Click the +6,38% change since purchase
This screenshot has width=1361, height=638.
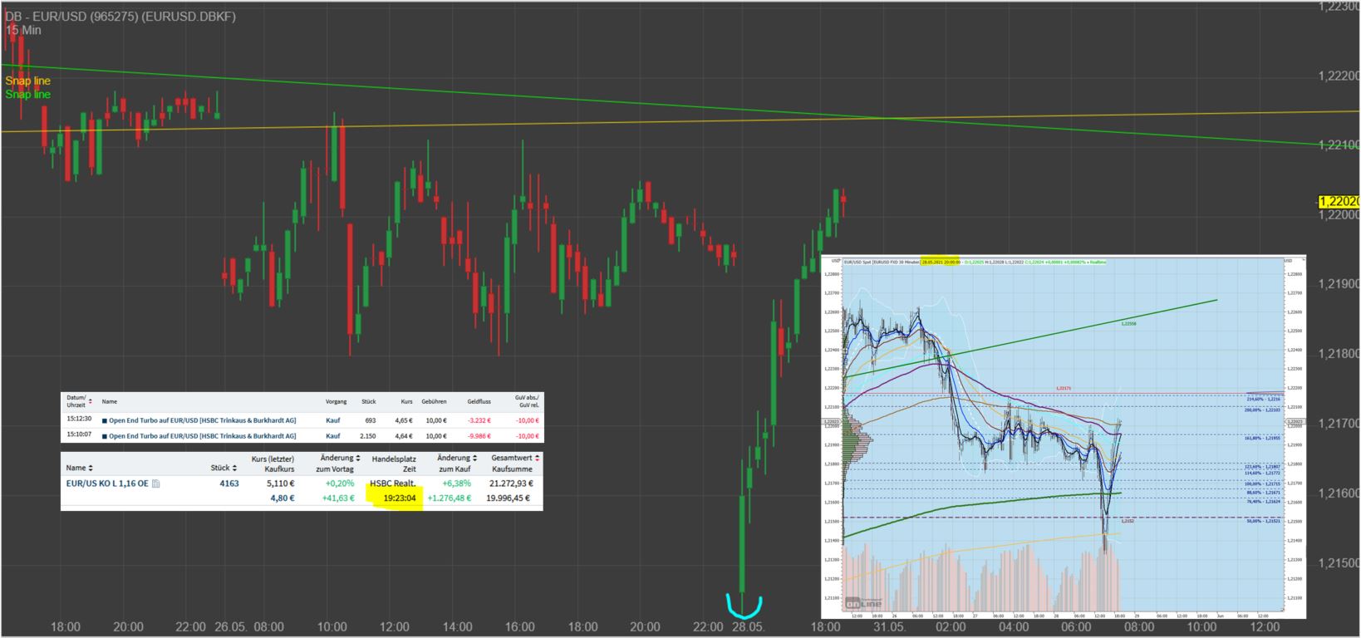(456, 483)
